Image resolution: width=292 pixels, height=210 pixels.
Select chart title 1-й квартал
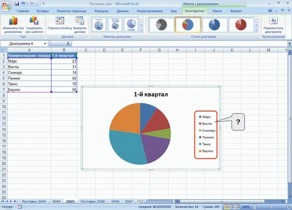[151, 94]
